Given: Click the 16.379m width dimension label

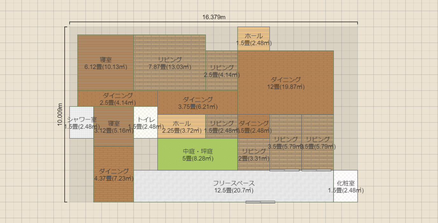Looking at the screenshot, I should 214,17.
